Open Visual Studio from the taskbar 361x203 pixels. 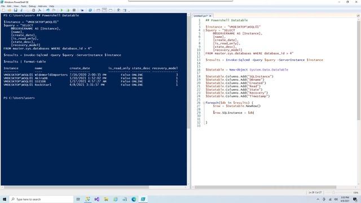pyautogui.click(x=96, y=199)
